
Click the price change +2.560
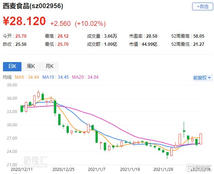pos(60,24)
